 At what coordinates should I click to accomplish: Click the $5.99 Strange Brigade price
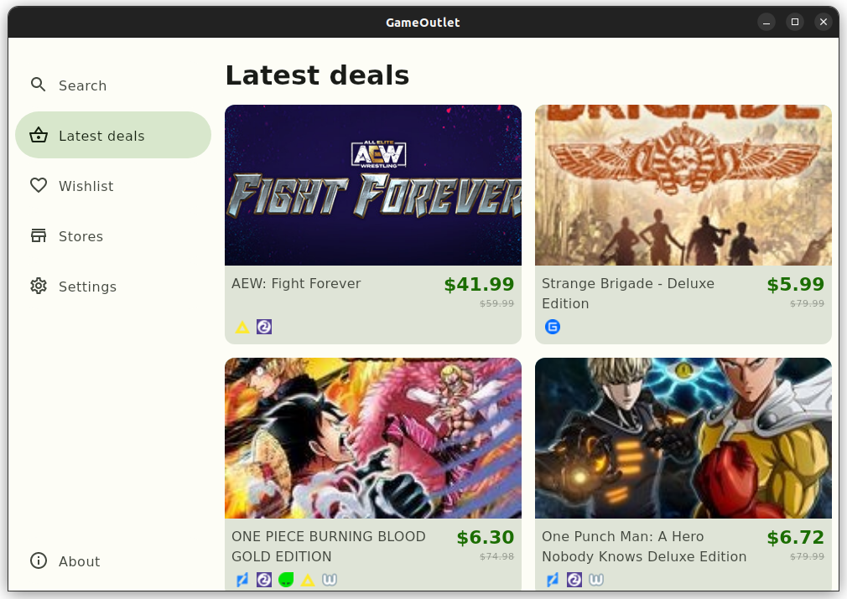796,284
